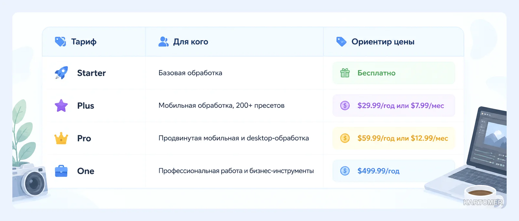Viewport: 519px width, 221px height.
Task: Click the price tag icon beside Ориентир цены
Action: (341, 42)
